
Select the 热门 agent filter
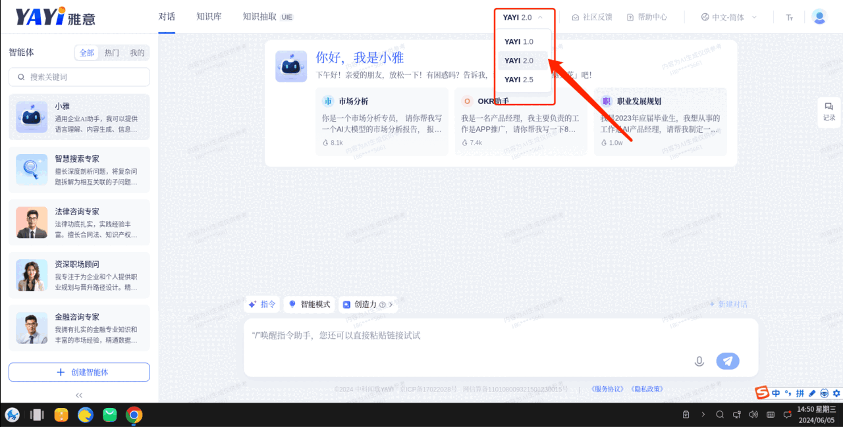112,53
